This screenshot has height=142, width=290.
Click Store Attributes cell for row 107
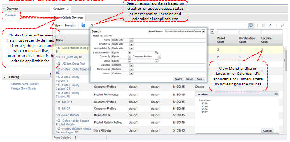[x=103, y=130]
